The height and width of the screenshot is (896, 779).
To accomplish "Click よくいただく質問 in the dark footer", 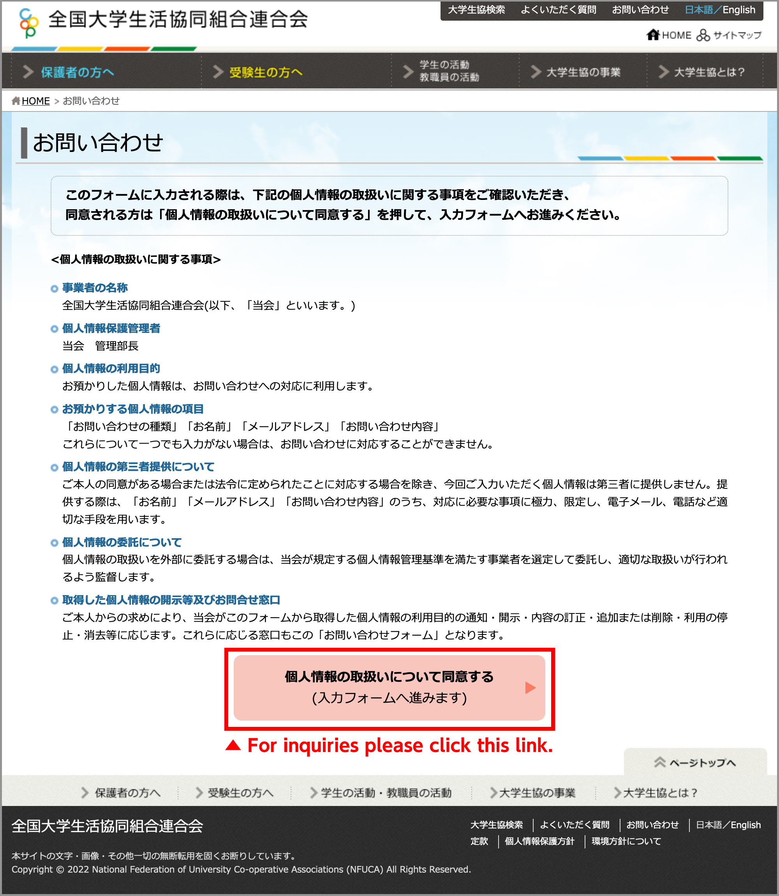I will 574,825.
